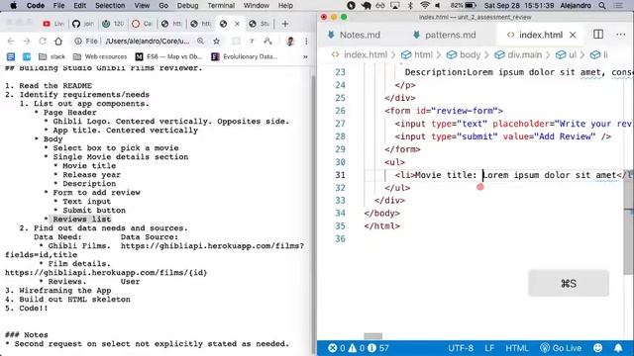
Task: Open the Web resources bookmarks folder
Action: (100, 56)
